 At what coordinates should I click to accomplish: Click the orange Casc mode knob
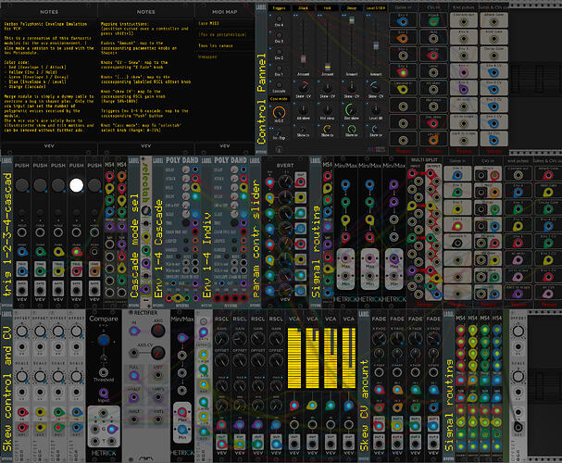tap(279, 112)
